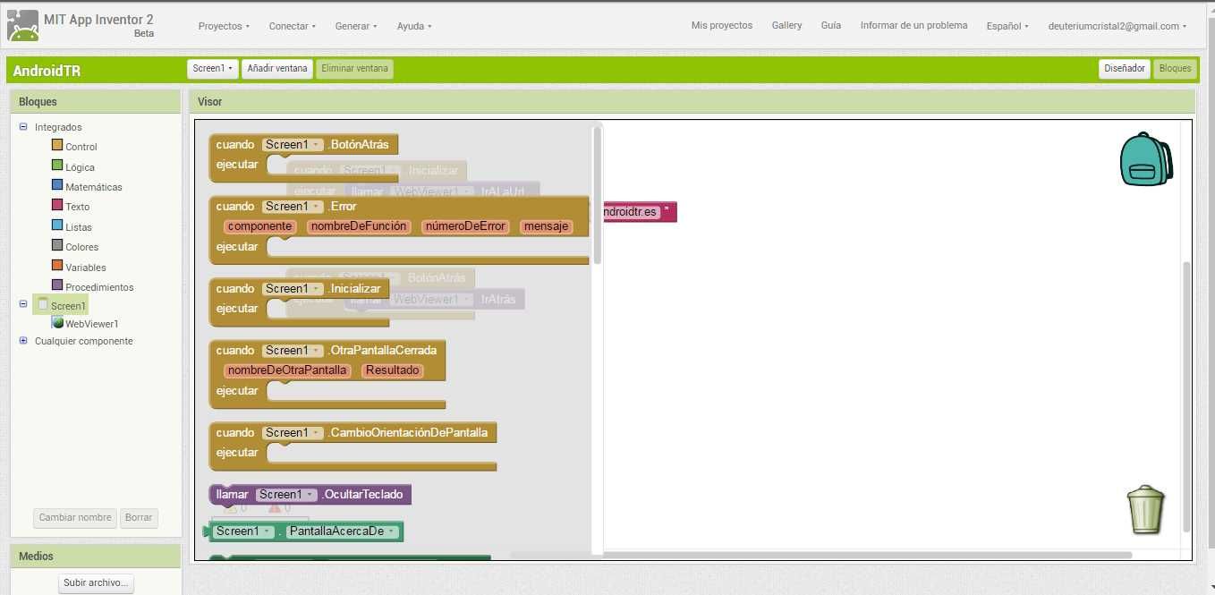
Task: Click the Texto block category icon
Action: point(57,206)
